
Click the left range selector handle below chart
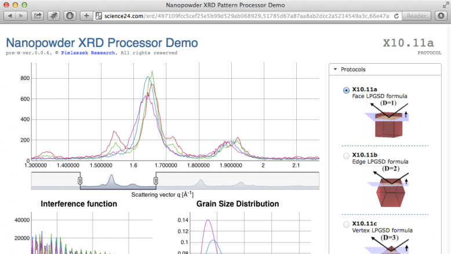point(80,180)
